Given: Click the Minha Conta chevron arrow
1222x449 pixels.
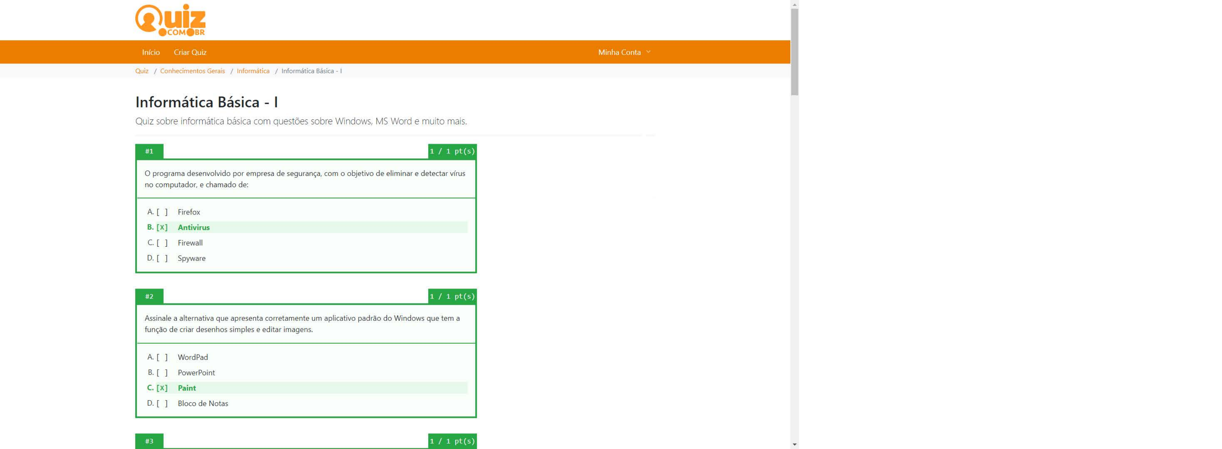Looking at the screenshot, I should coord(648,52).
